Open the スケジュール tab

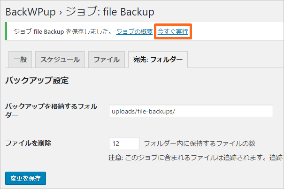(60, 60)
